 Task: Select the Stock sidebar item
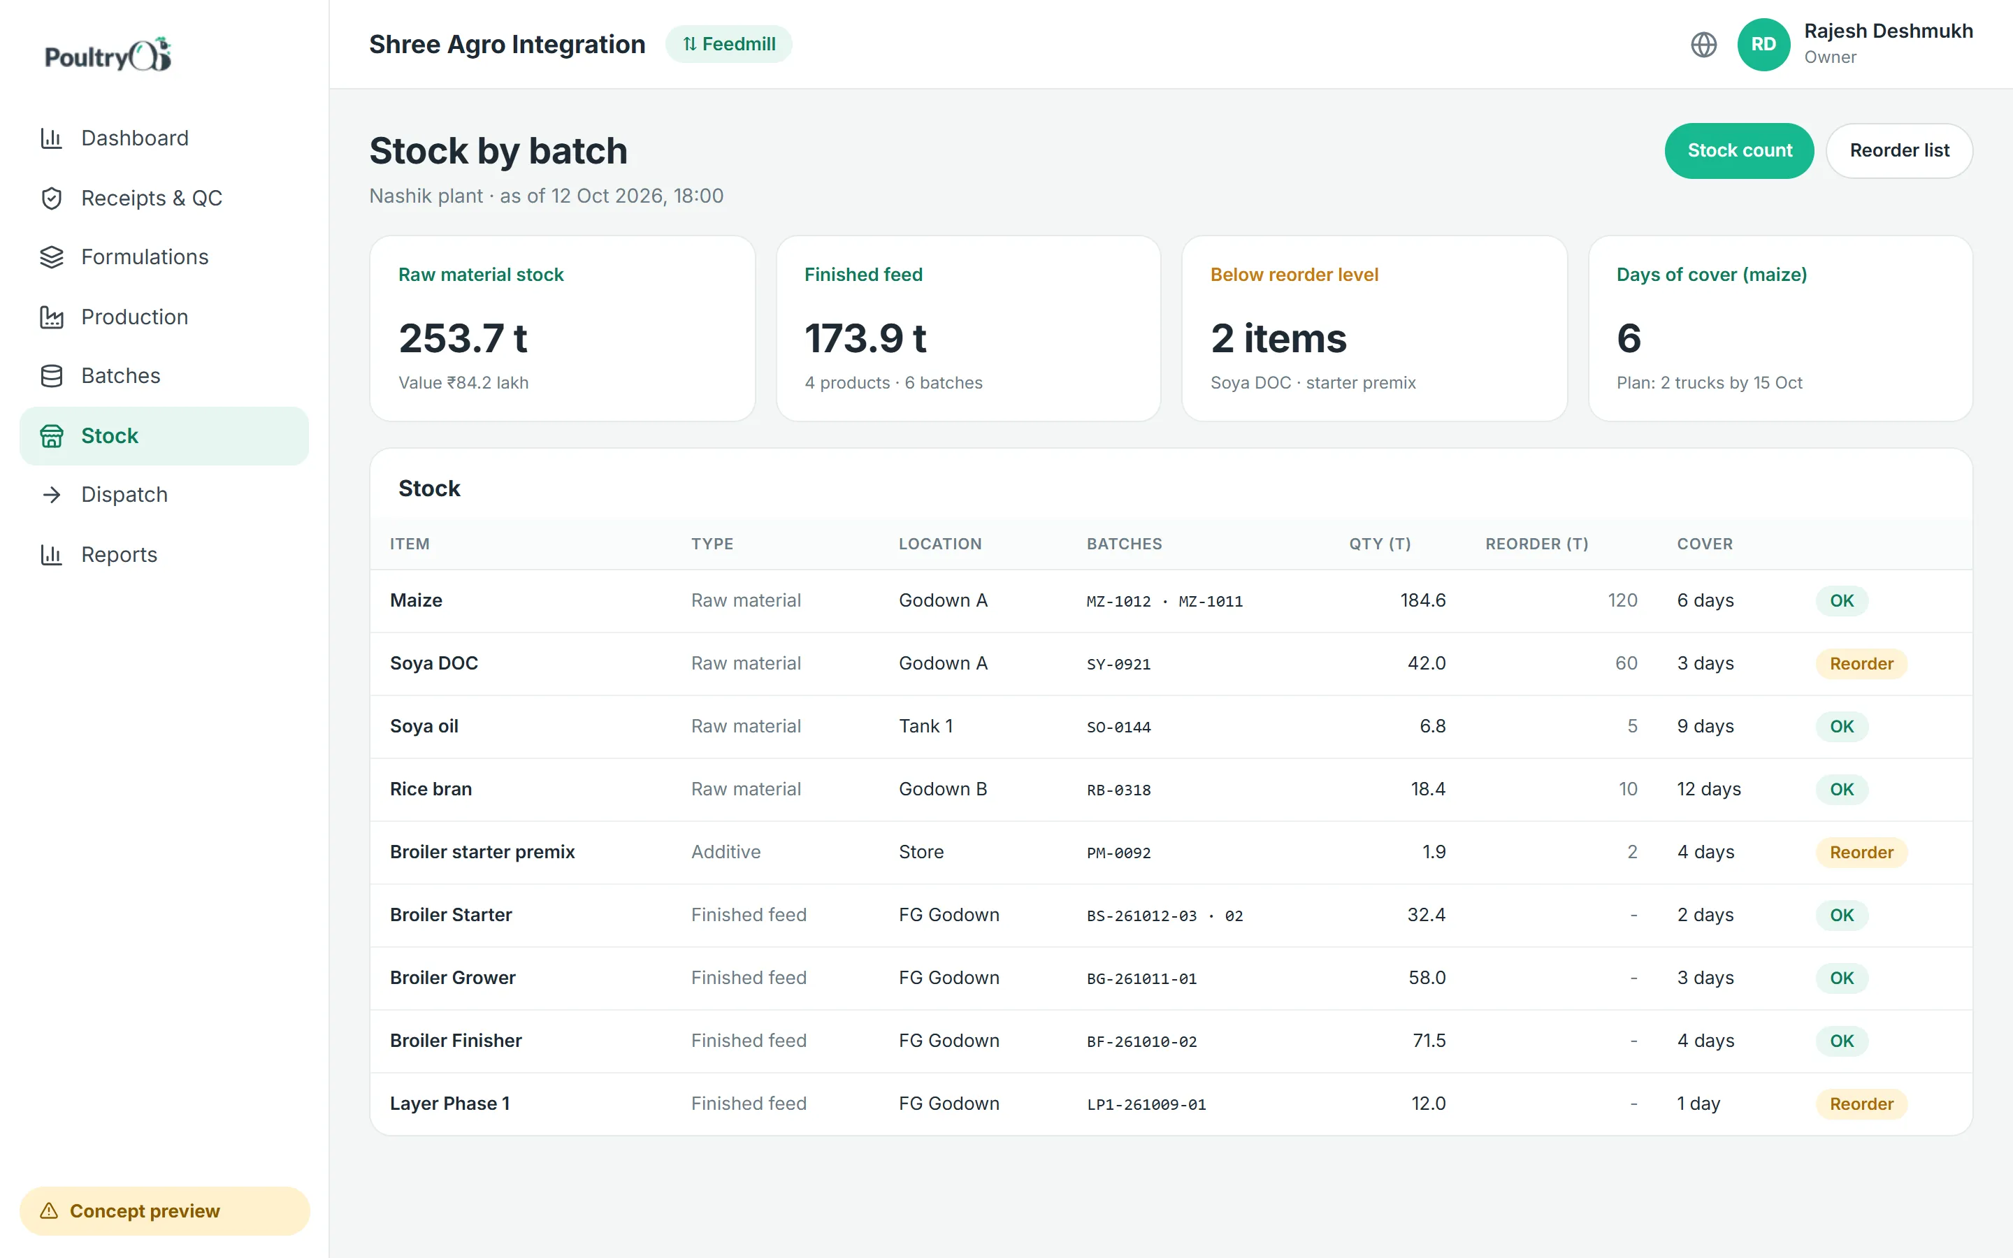[164, 436]
